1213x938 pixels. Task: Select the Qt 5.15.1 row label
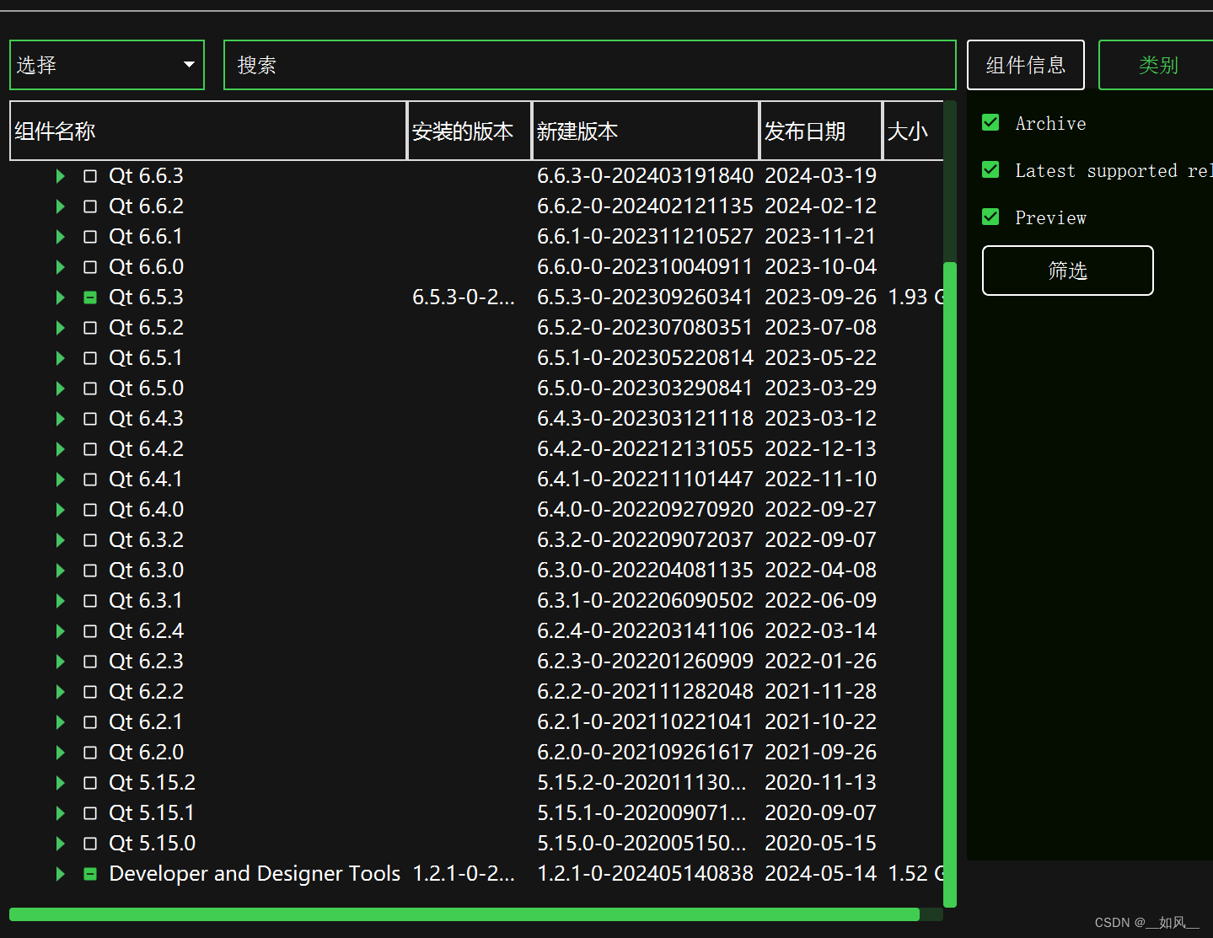(x=152, y=813)
